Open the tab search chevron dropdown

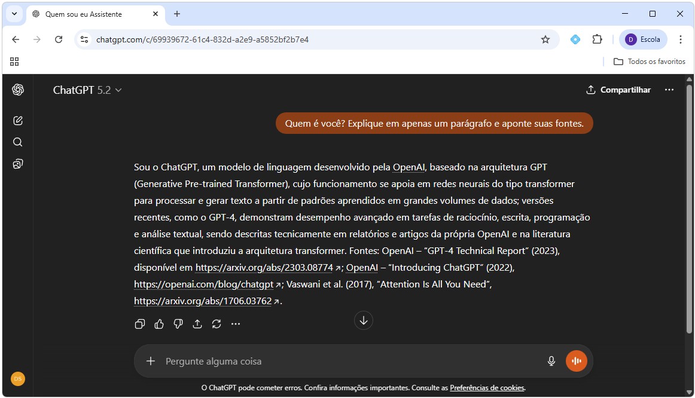click(14, 14)
